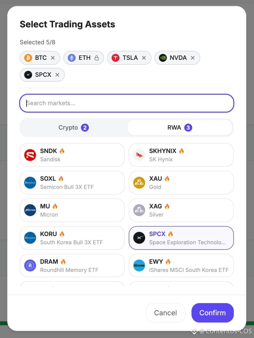Screen dimensions: 254x338
Task: Remove TSLA from selected assets
Action: point(144,58)
